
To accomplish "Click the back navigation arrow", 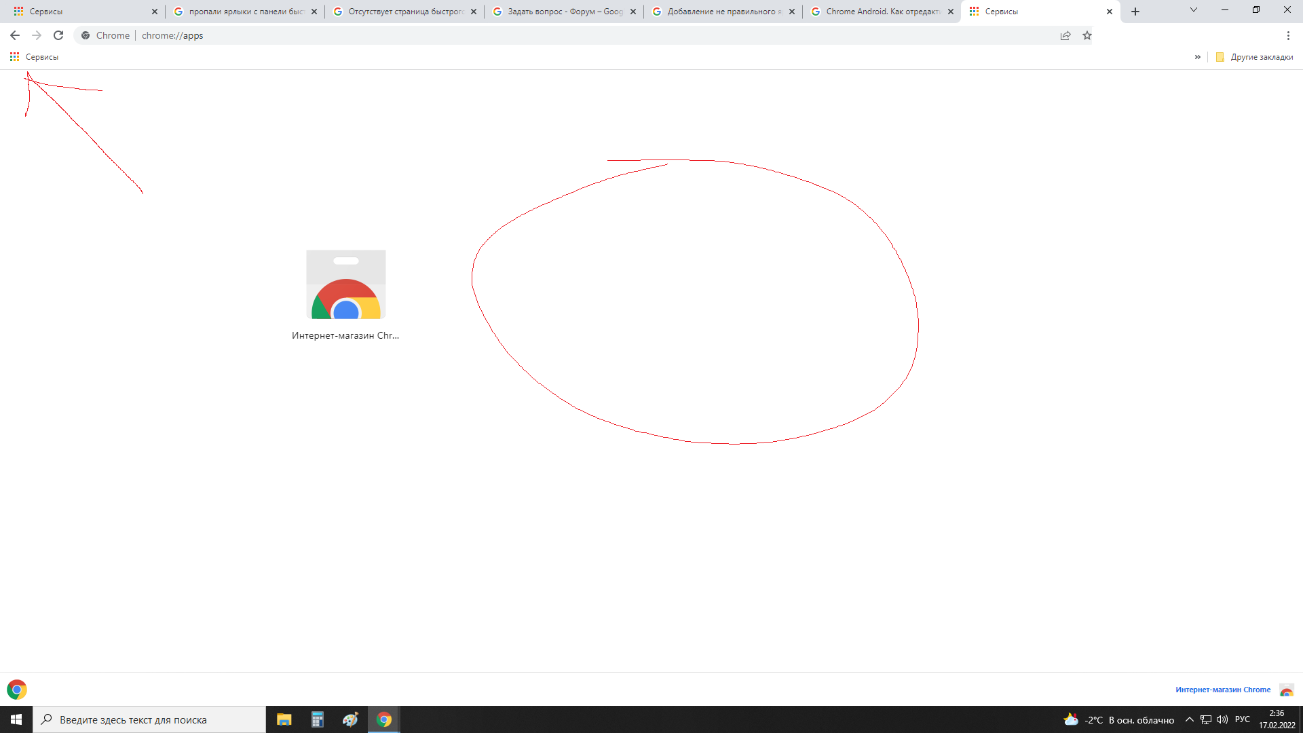I will coord(14,35).
